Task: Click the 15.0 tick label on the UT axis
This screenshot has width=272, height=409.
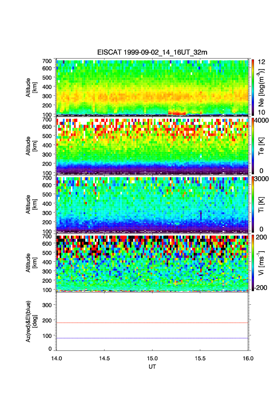Action: click(153, 358)
